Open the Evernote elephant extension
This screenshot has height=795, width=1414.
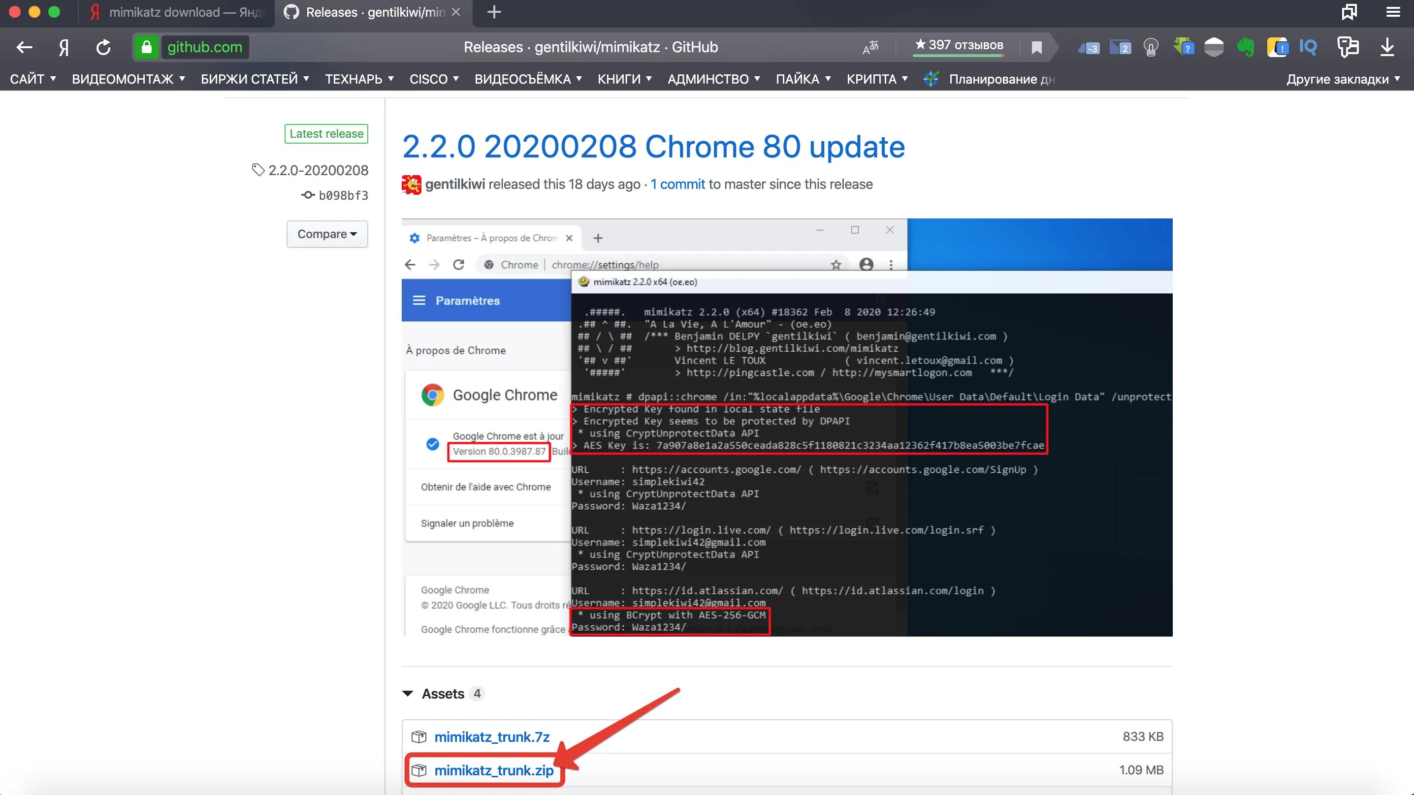click(x=1246, y=48)
